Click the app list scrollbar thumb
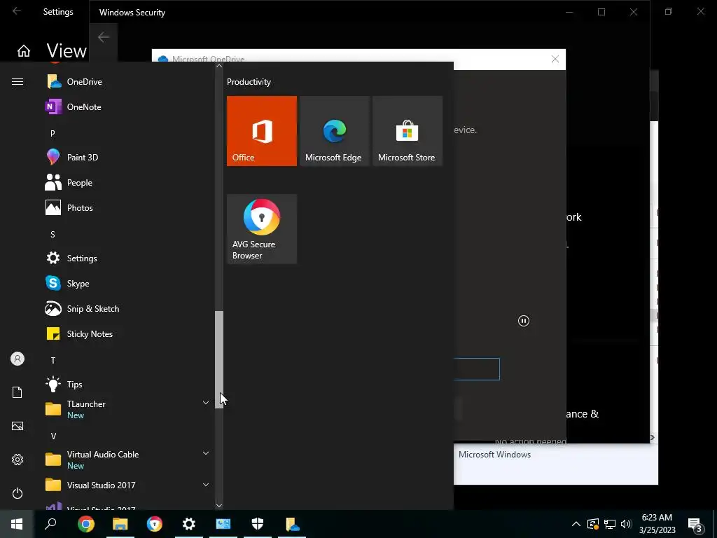The height and width of the screenshot is (538, 717). 219,359
